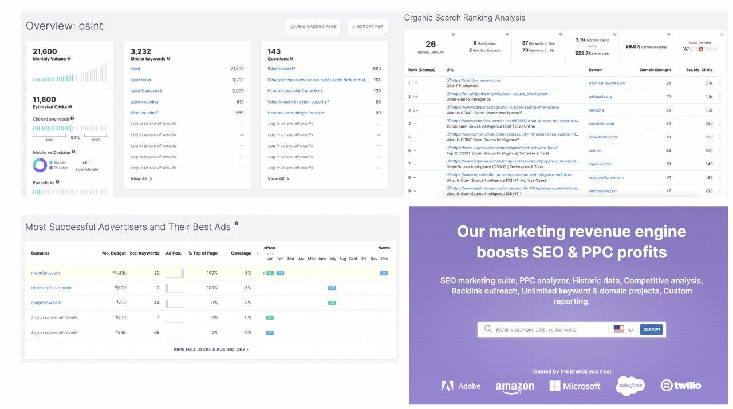This screenshot has height=409, width=733.
Task: Open mandiant.com advertiser link
Action: (45, 273)
